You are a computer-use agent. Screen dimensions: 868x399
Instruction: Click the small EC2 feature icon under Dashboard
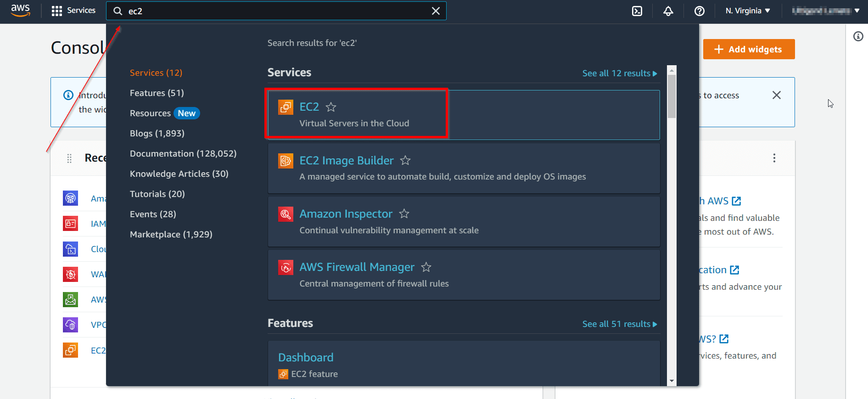[x=283, y=374]
